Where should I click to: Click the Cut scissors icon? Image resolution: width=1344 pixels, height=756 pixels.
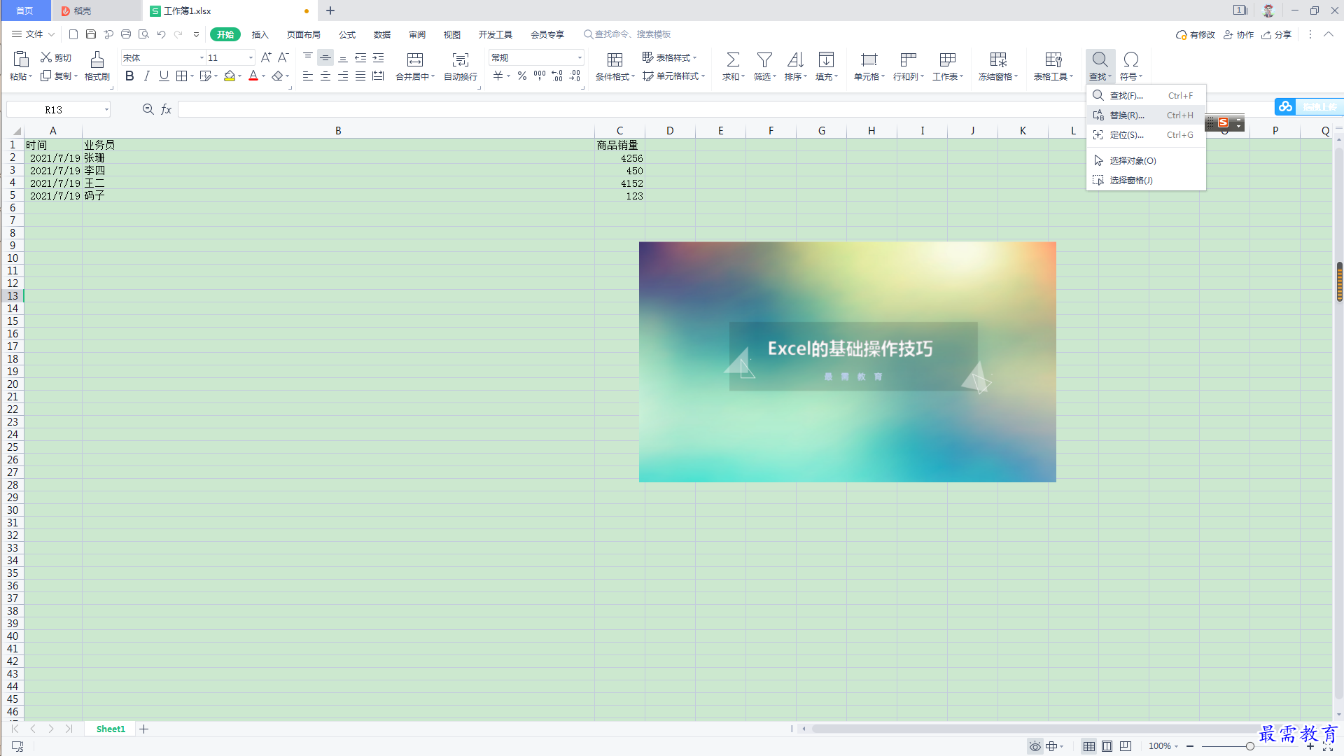point(46,57)
